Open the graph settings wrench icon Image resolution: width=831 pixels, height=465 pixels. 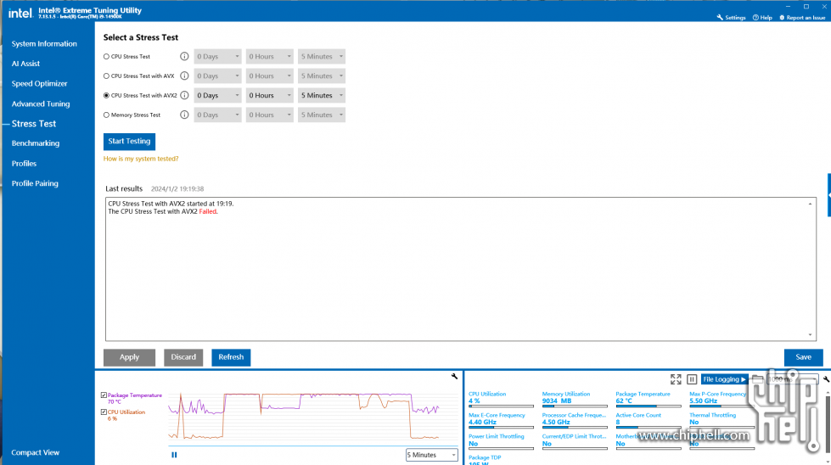click(454, 376)
